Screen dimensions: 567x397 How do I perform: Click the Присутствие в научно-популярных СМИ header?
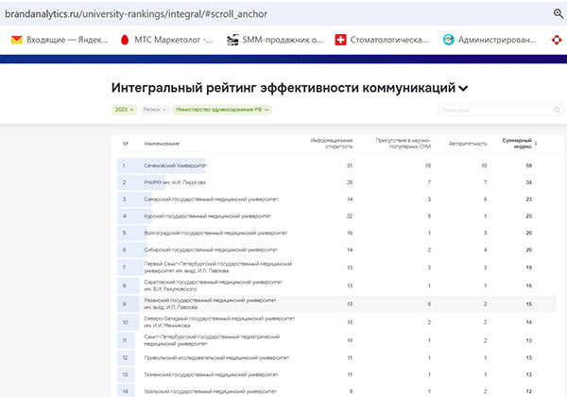[x=404, y=144]
